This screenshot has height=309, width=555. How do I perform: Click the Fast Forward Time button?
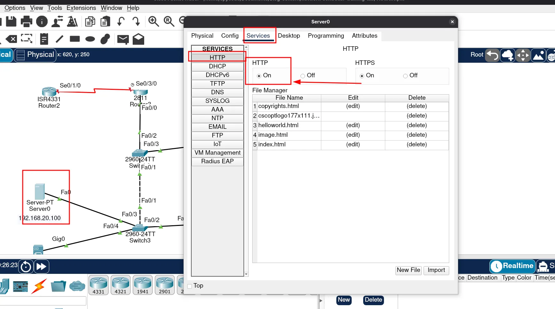(42, 267)
